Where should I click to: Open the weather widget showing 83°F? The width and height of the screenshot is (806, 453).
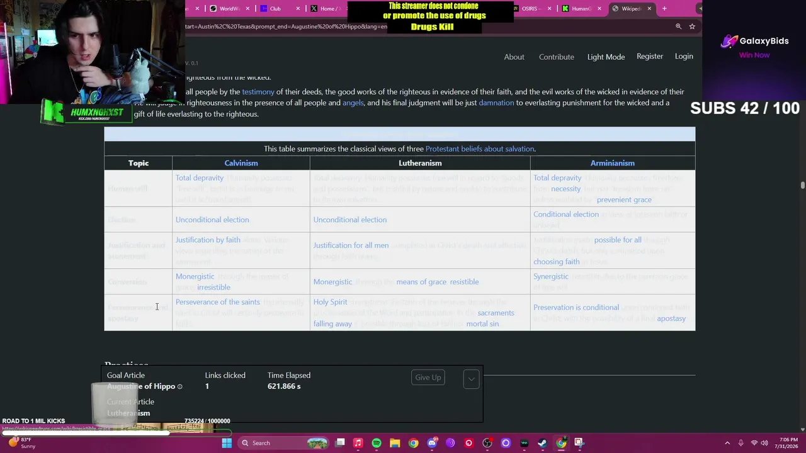(x=21, y=443)
